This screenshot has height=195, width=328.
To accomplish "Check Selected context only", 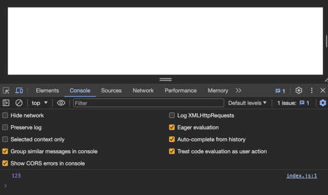I will tap(5, 139).
